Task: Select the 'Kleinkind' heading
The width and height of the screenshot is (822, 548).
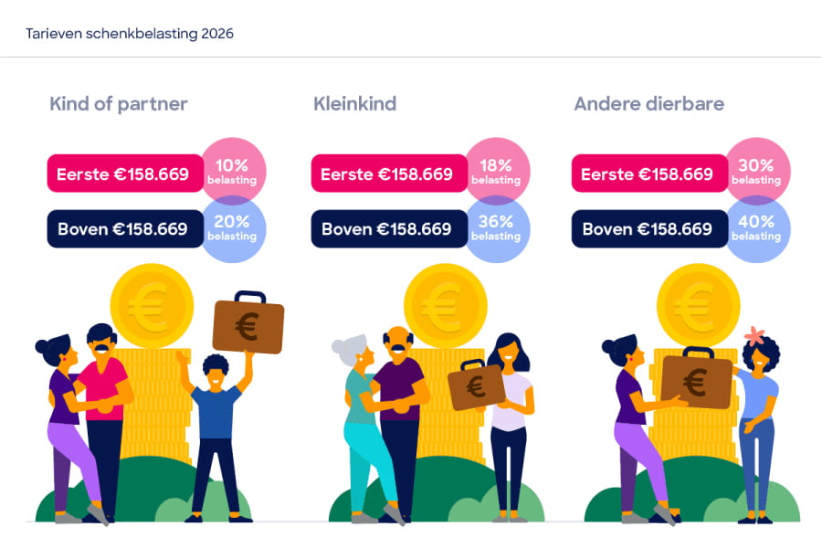Action: pyautogui.click(x=355, y=104)
